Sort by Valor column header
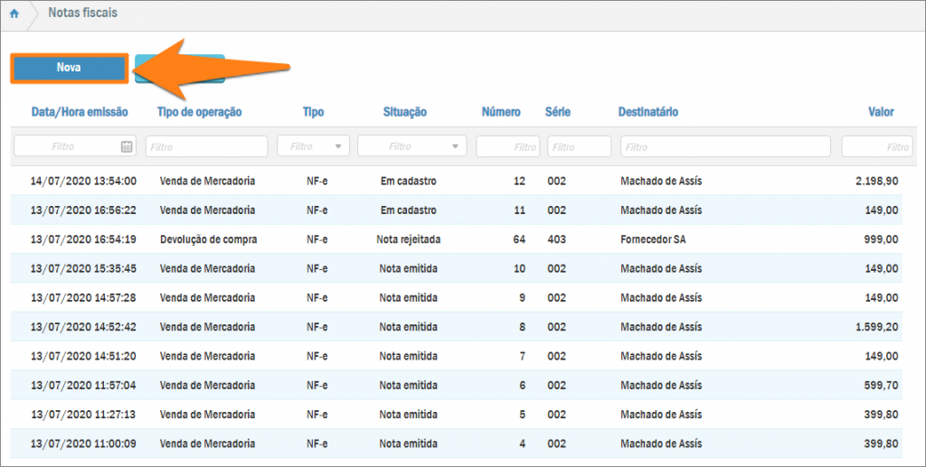The height and width of the screenshot is (467, 926). tap(880, 112)
